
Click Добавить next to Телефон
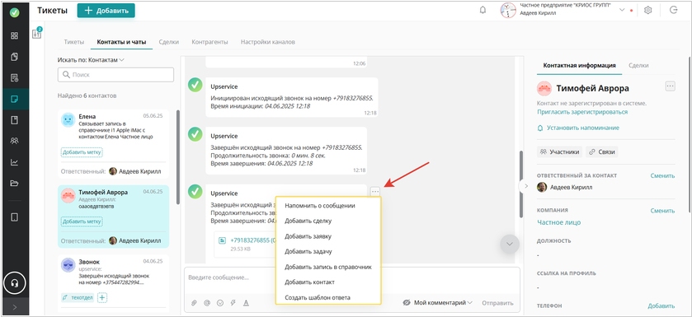click(661, 306)
